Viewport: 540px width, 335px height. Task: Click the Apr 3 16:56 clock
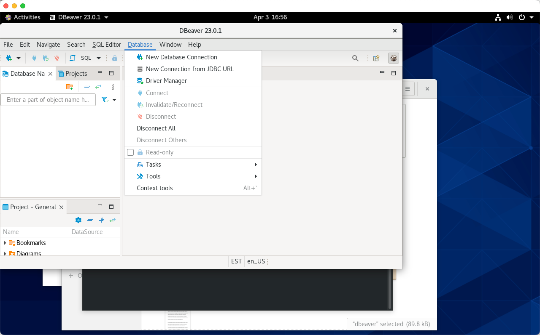(x=270, y=17)
